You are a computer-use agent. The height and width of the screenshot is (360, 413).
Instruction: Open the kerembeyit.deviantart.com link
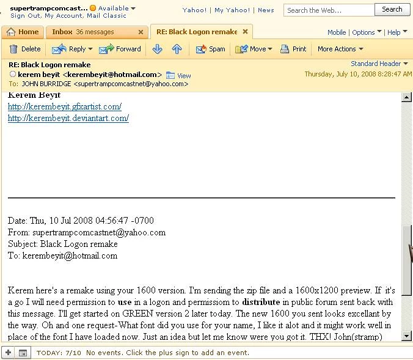point(68,119)
